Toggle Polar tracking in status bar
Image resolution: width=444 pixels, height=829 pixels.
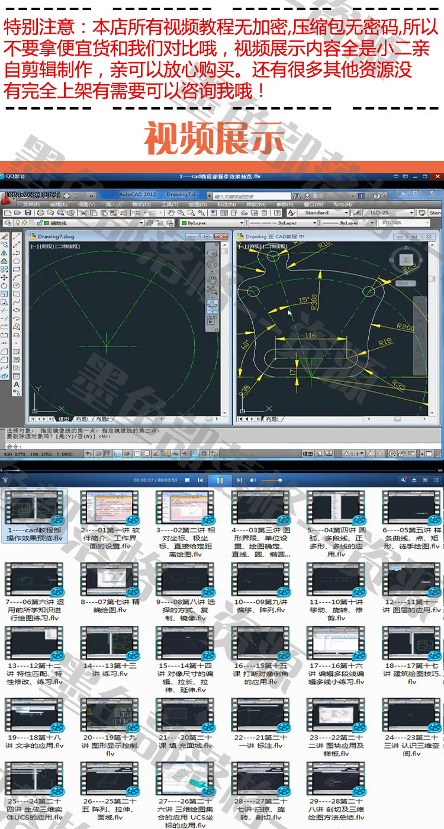127,454
